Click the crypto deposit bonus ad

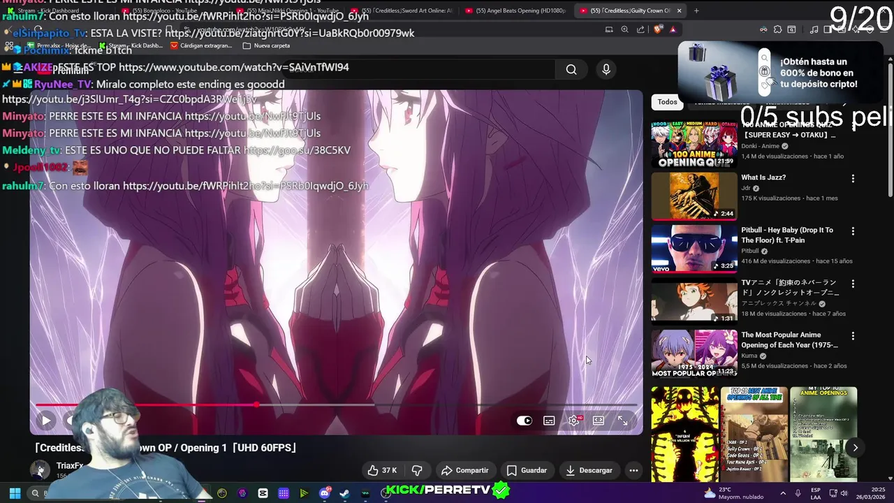point(781,72)
